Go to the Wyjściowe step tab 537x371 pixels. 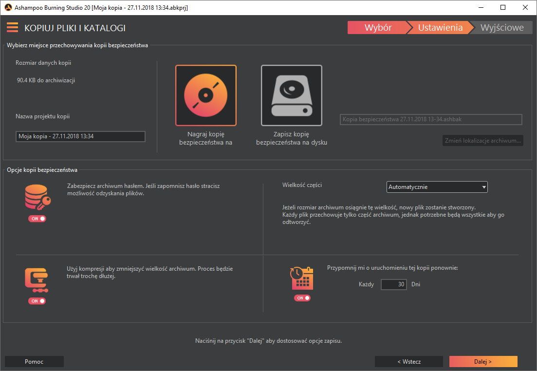click(502, 27)
